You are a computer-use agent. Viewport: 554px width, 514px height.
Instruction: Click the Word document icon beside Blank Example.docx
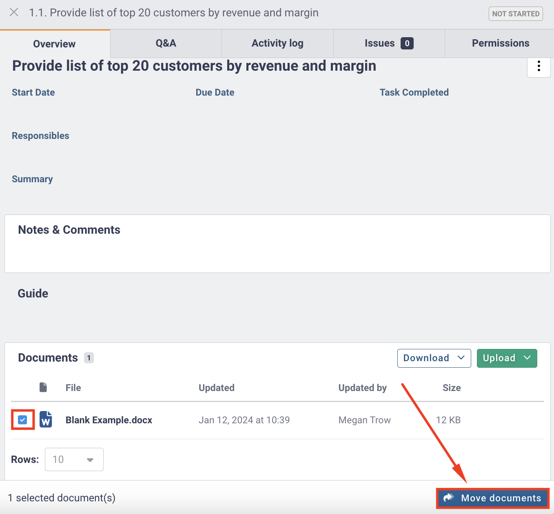(46, 420)
